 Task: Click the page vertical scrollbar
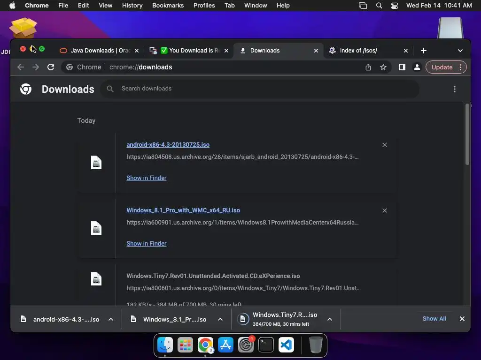[x=467, y=135]
